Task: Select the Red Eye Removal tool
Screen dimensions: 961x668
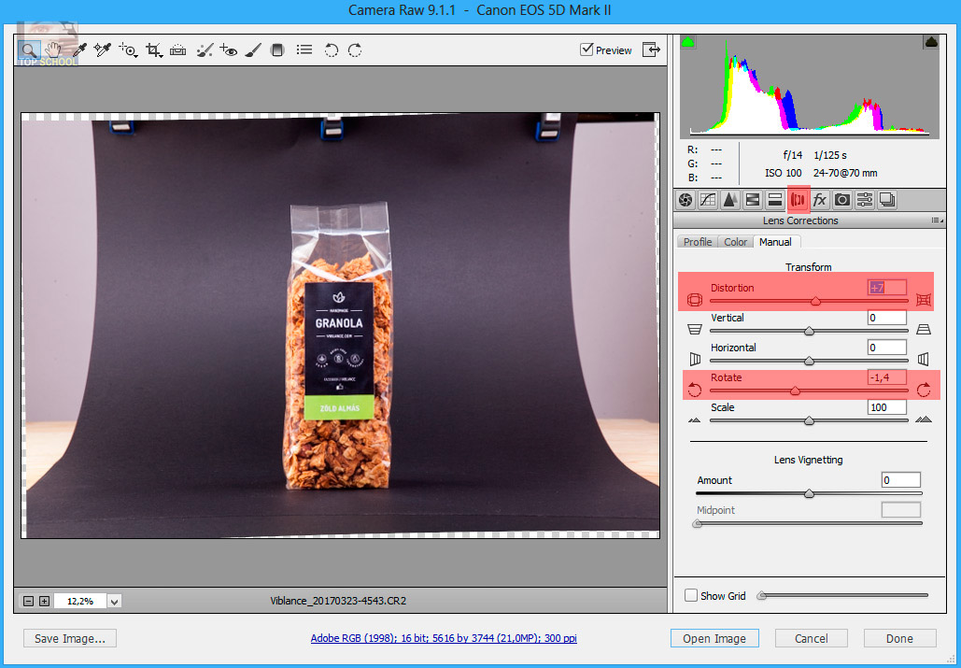Action: click(x=229, y=50)
